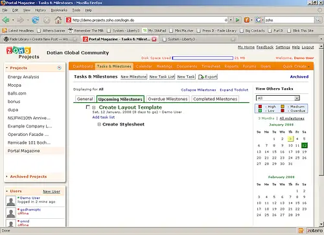Image resolution: width=324 pixels, height=235 pixels.
Task: Click the New User link
Action: 51,192
